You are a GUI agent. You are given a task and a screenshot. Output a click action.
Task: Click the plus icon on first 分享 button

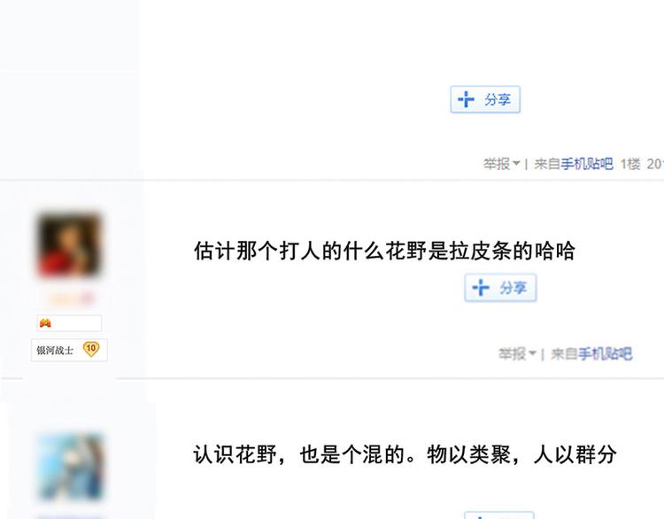[466, 99]
